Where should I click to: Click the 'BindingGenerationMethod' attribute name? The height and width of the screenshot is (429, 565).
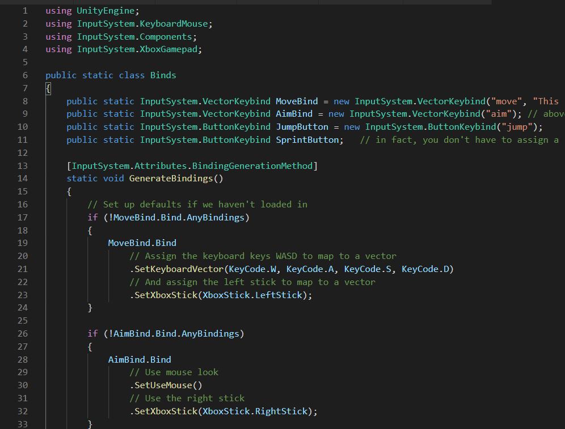[252, 166]
